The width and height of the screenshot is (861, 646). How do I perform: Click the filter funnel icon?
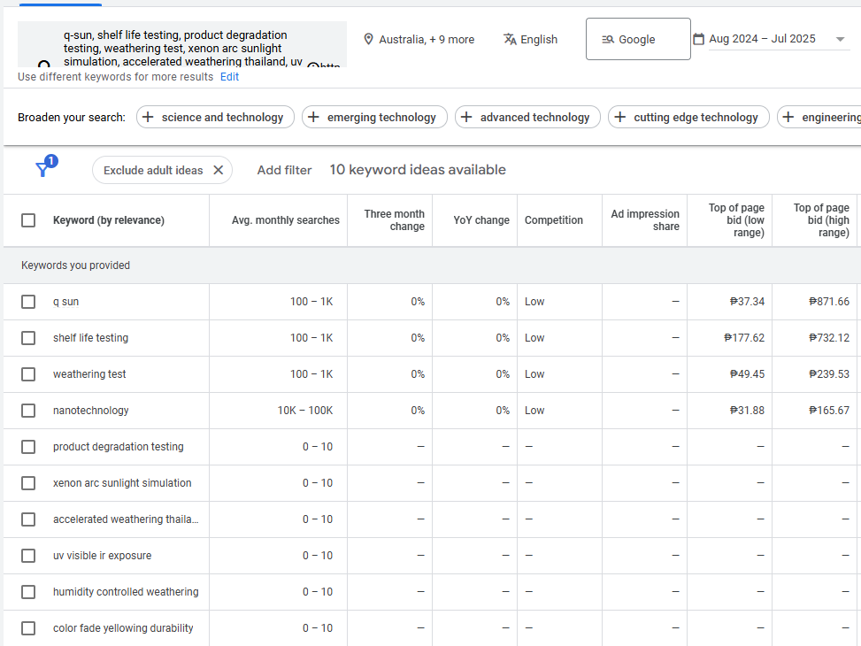point(42,170)
